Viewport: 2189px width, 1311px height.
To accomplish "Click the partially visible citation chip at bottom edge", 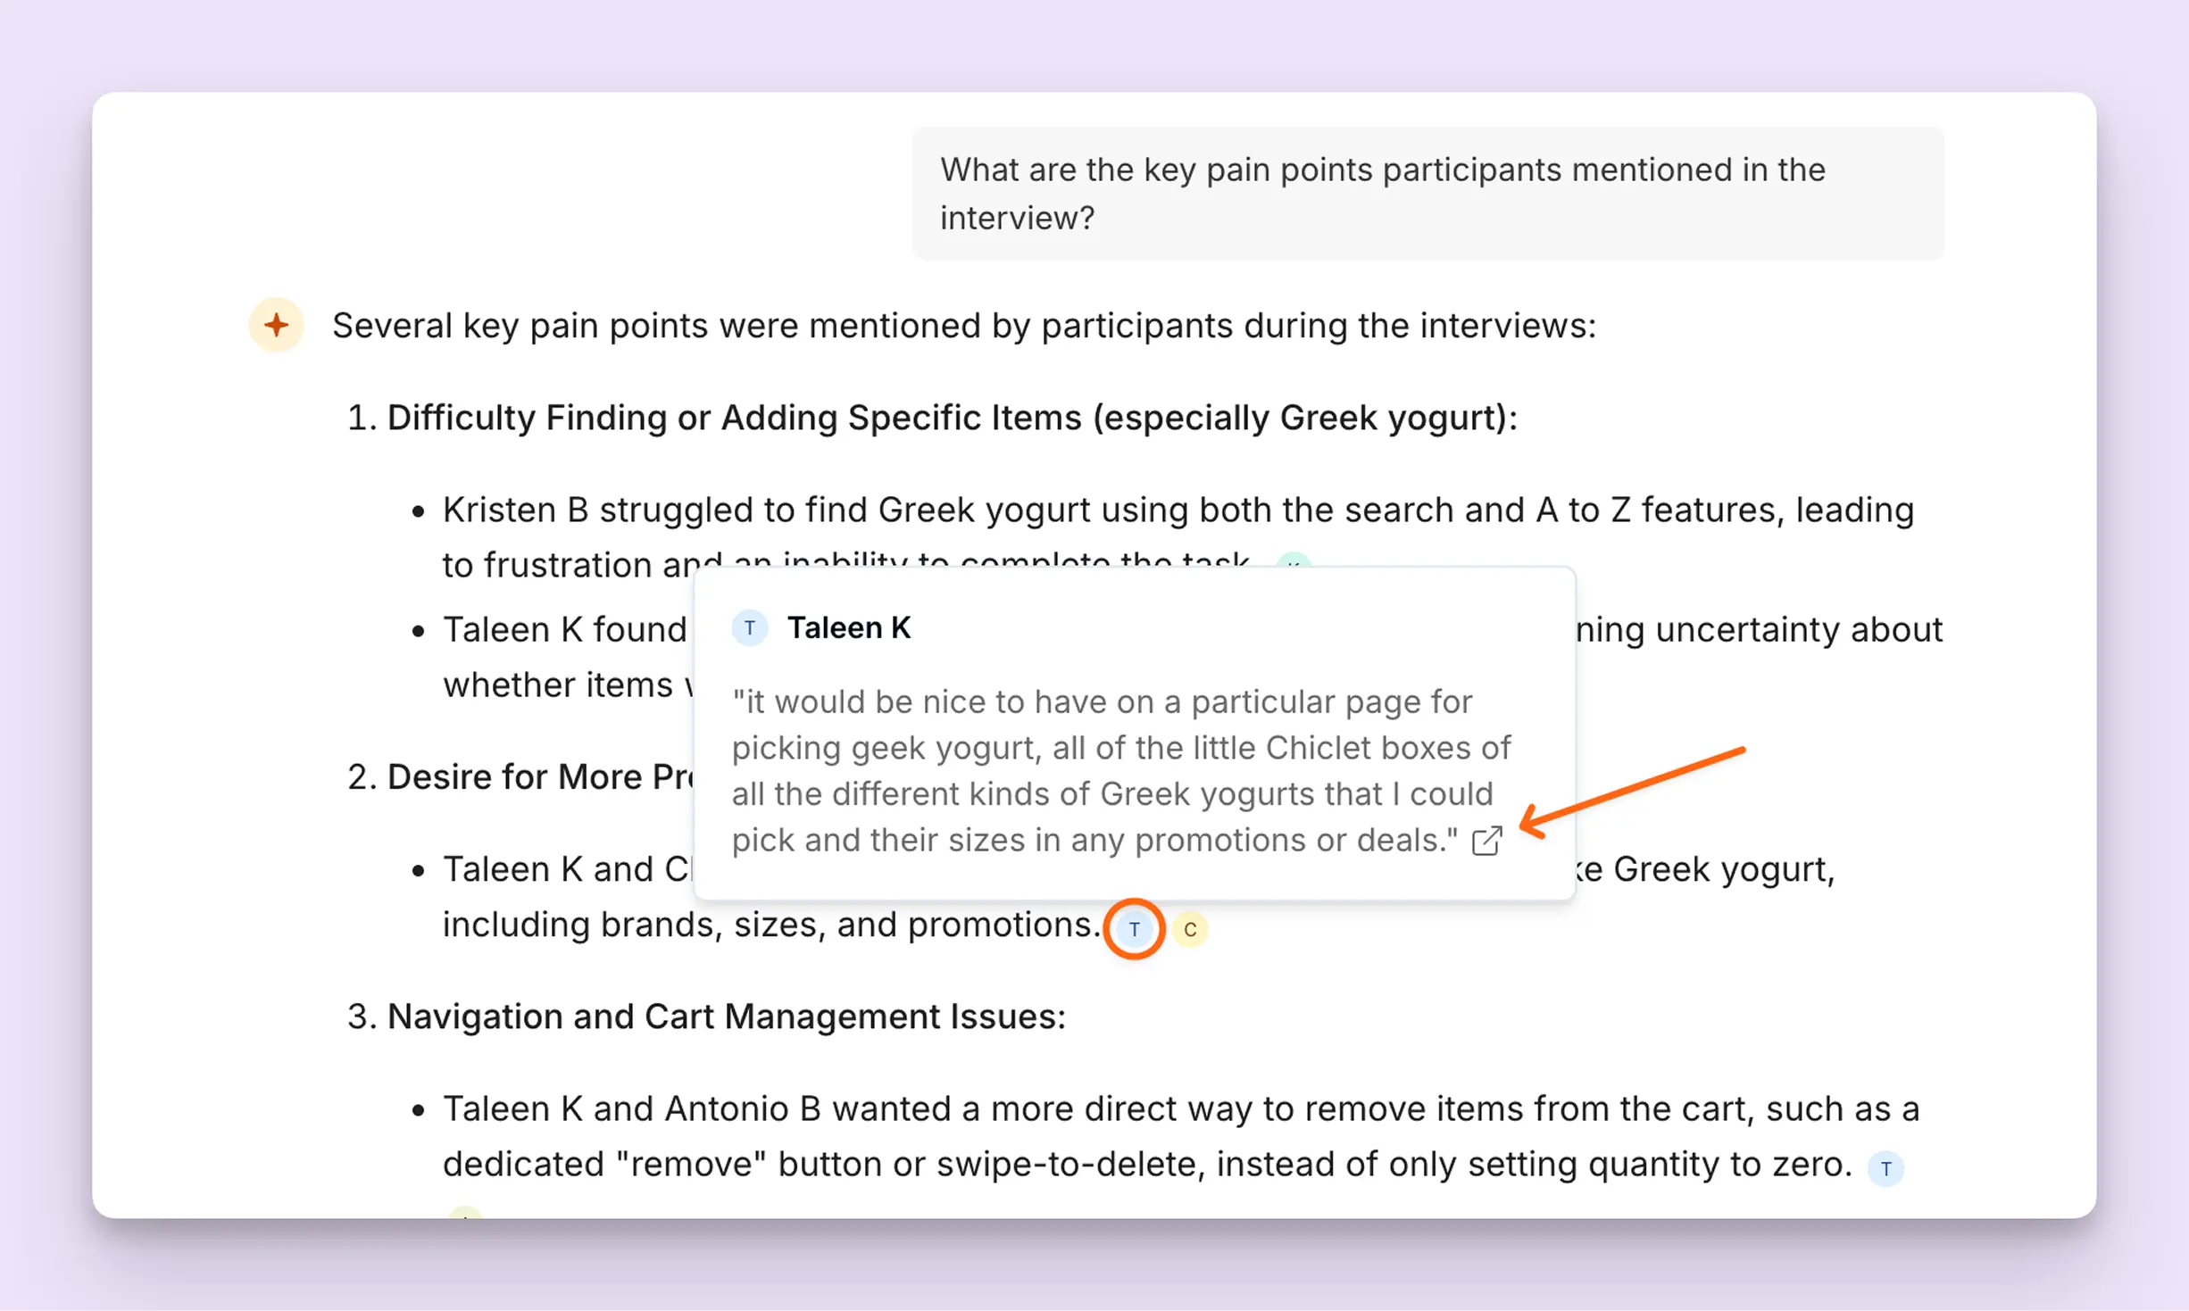I will click(465, 1216).
